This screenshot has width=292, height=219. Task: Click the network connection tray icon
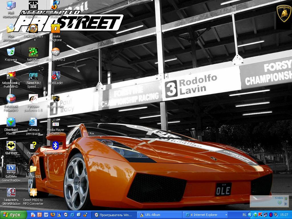tap(265, 215)
